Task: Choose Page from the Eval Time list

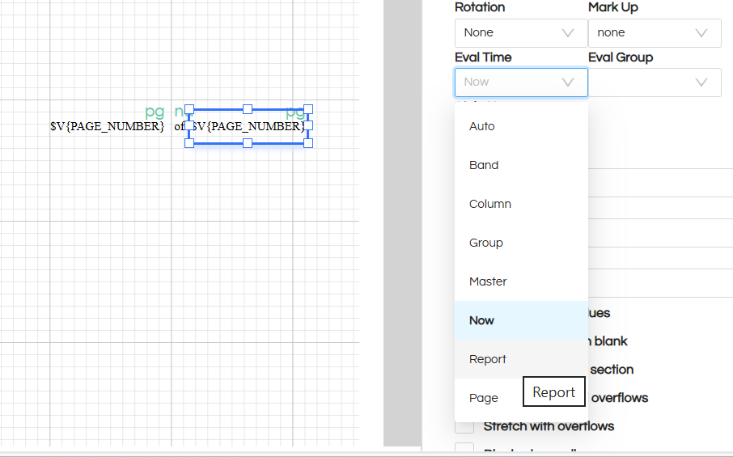Action: [484, 398]
